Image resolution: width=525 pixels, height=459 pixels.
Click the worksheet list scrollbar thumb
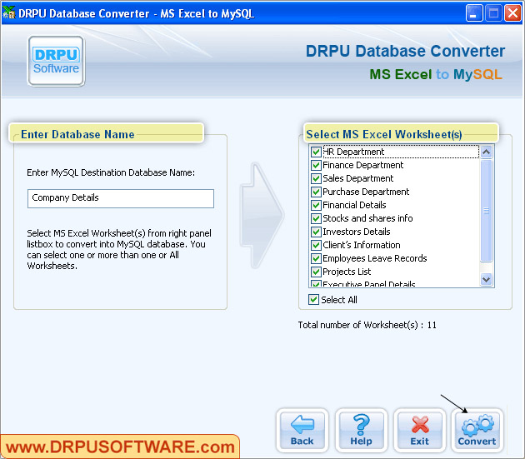coord(486,211)
